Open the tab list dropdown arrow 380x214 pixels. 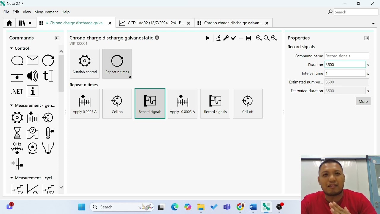coord(373,23)
